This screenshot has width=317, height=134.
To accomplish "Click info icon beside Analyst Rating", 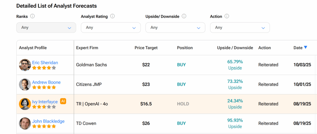I will pyautogui.click(x=112, y=16).
